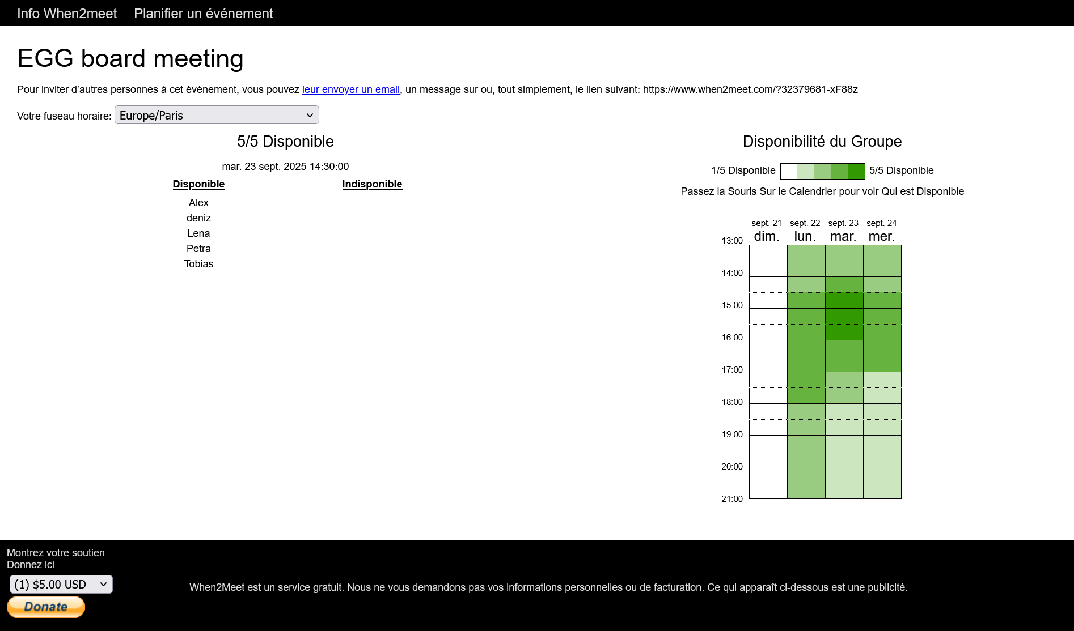Screen dimensions: 1074x631
Task: Click the darkest green 5/5 legend swatch
Action: tap(856, 171)
